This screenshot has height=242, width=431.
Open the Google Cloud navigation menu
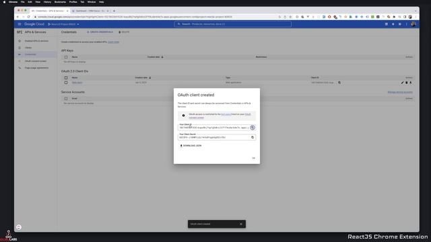(x=20, y=24)
